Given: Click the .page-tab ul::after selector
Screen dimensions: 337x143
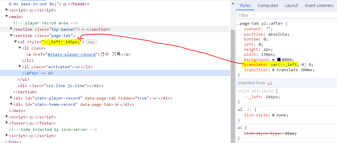Looking at the screenshot, I should pos(261,23).
